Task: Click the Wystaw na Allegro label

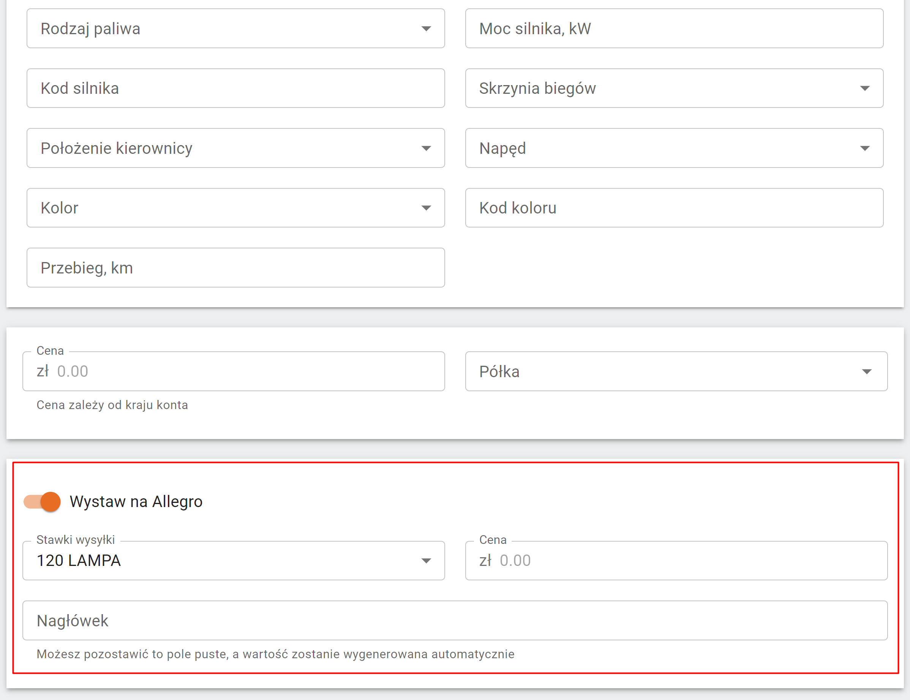Action: (136, 502)
